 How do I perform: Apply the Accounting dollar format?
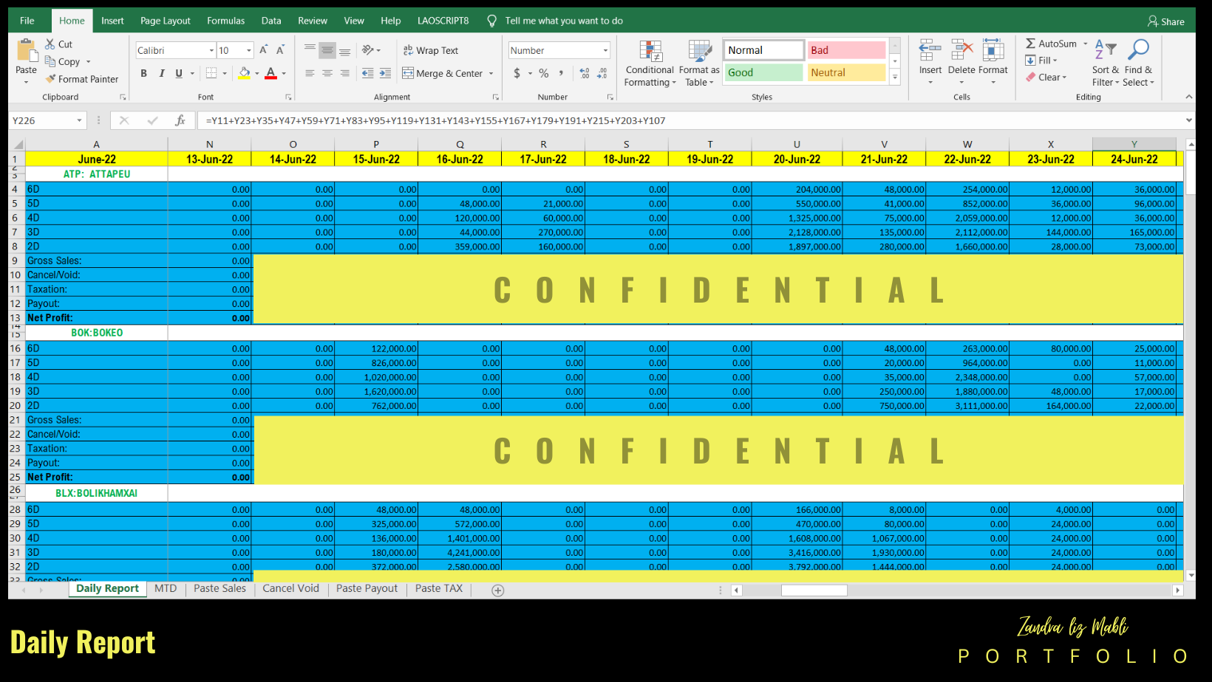pos(517,73)
